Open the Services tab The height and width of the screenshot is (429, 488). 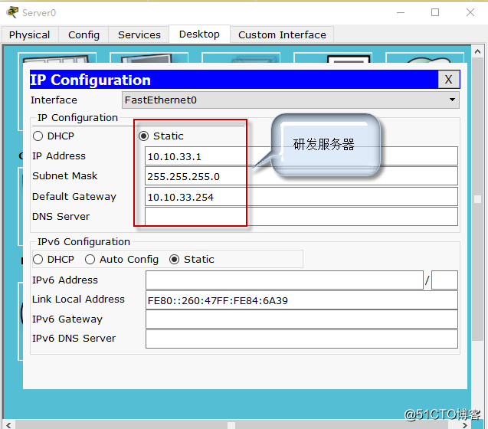click(x=139, y=34)
